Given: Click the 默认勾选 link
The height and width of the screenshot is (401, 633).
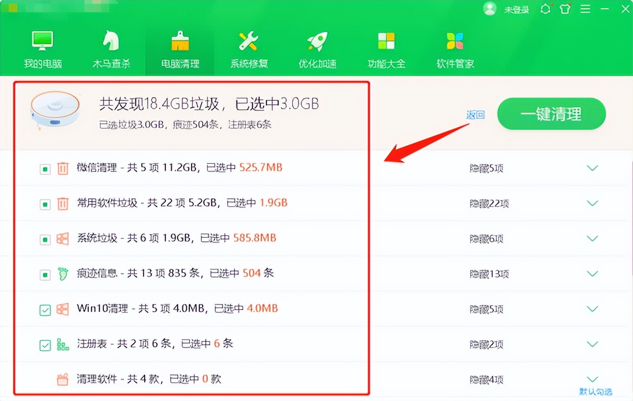Looking at the screenshot, I should tap(596, 392).
